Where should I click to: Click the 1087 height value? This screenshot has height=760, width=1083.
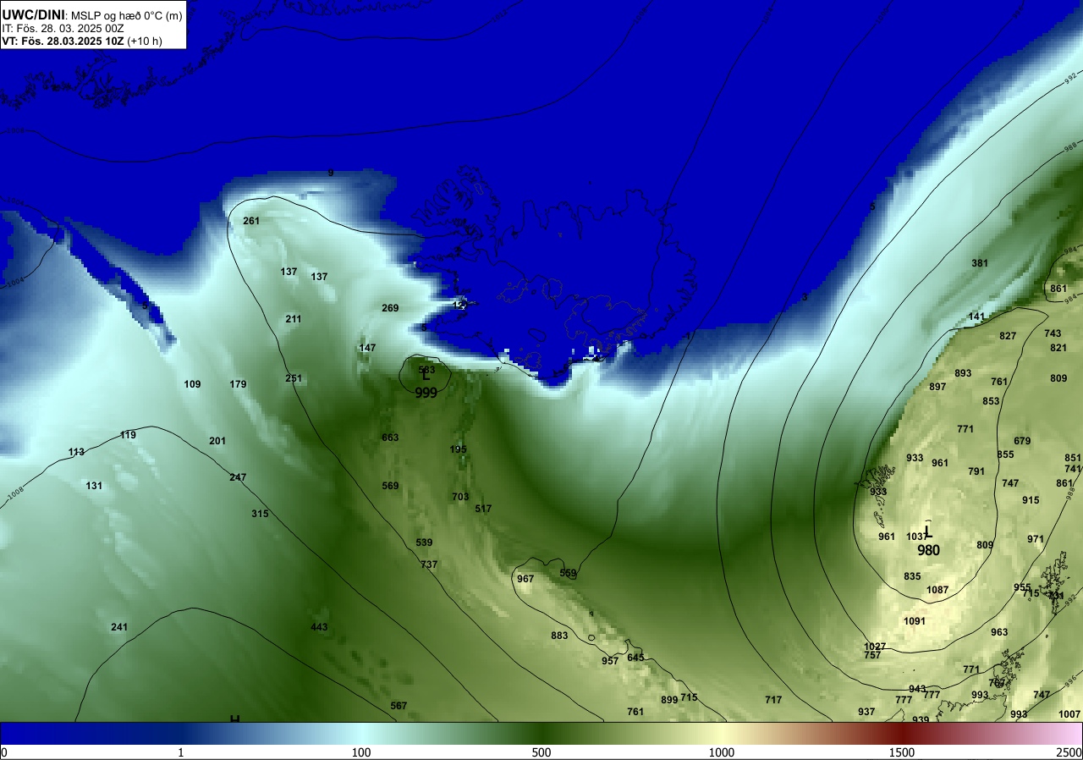coord(937,590)
